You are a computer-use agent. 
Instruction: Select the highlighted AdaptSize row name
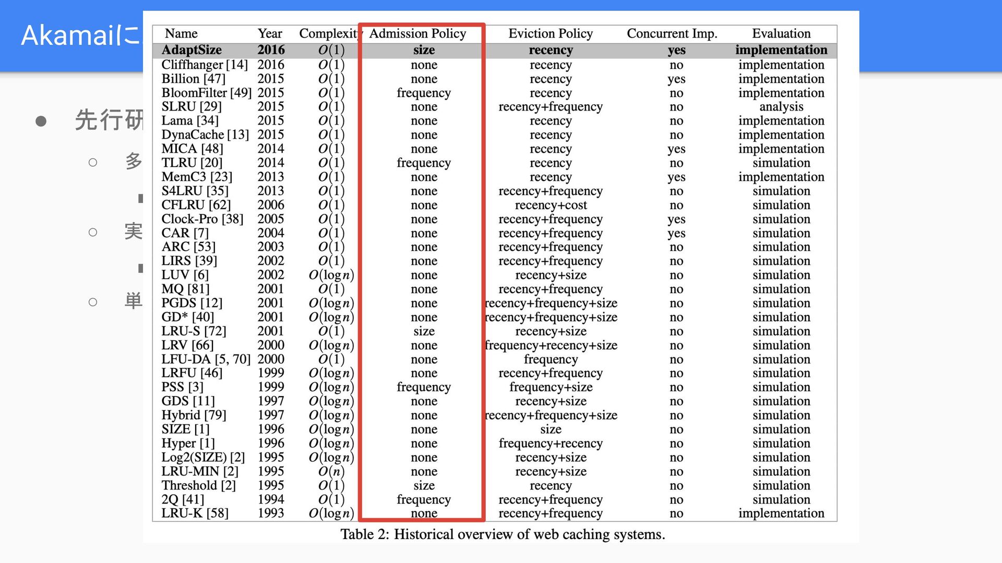click(192, 50)
